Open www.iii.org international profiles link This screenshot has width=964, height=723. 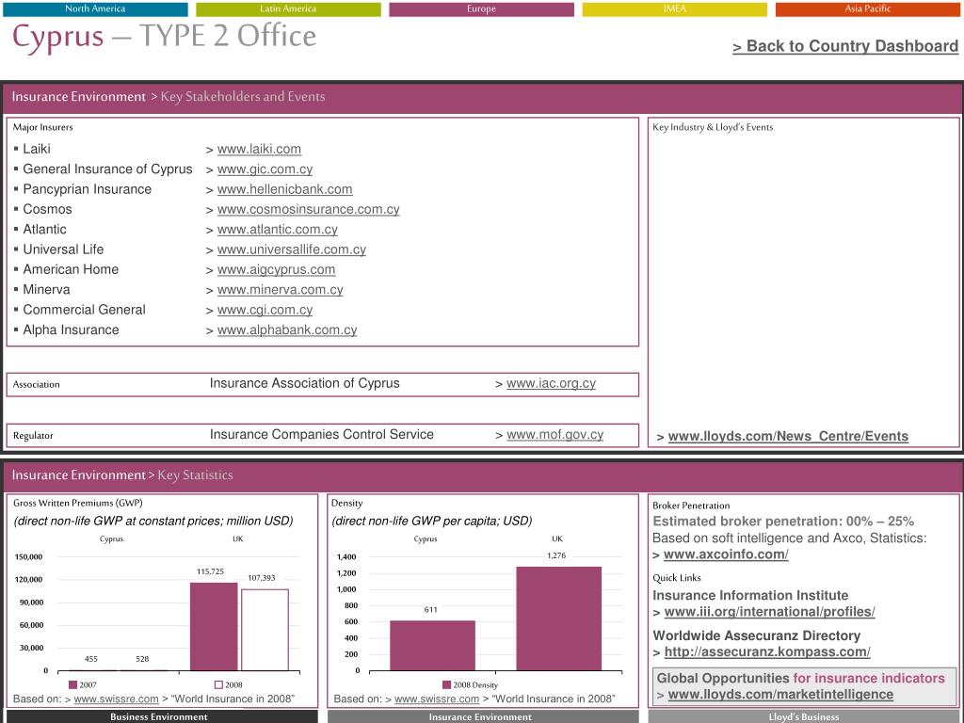coord(769,612)
